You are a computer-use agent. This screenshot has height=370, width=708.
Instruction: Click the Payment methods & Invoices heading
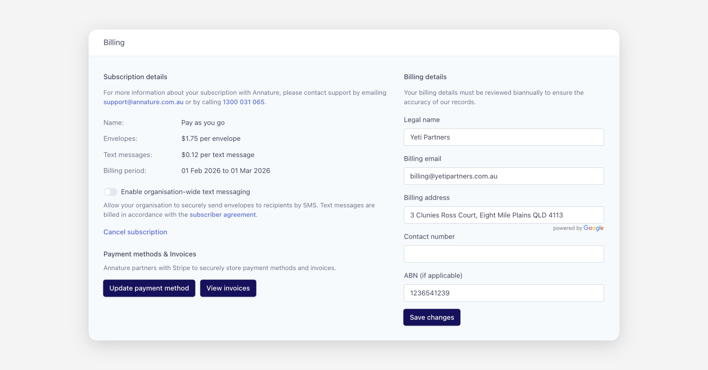coord(150,254)
